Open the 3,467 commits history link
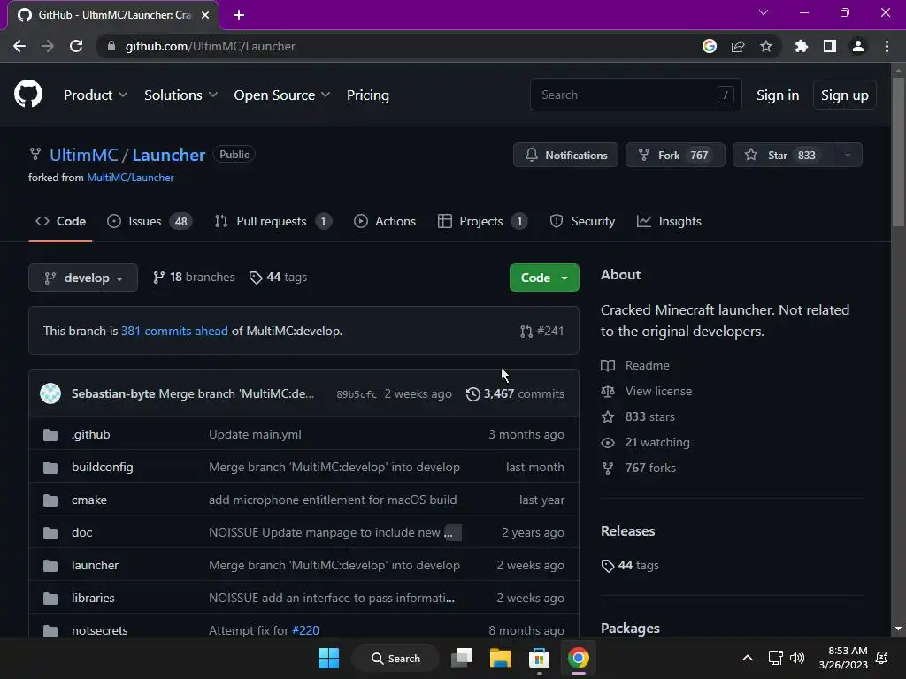Screen dimensions: 906x679 (x=516, y=393)
